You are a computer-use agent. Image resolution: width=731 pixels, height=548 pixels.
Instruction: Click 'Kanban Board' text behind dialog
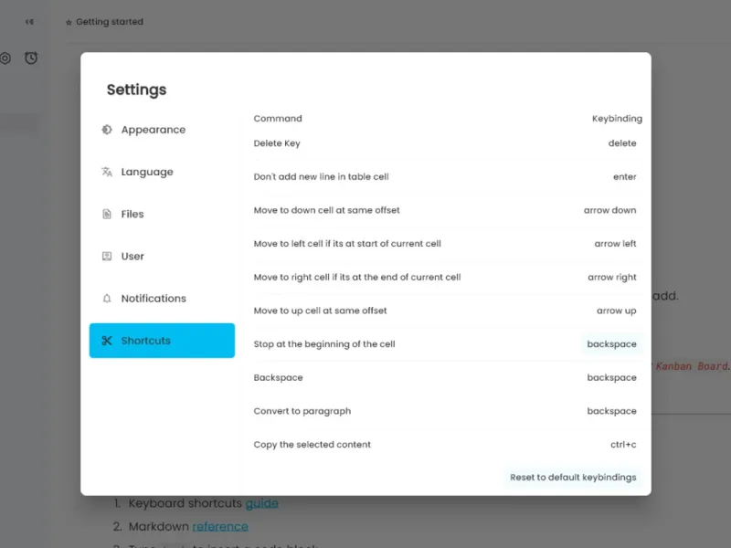[692, 366]
